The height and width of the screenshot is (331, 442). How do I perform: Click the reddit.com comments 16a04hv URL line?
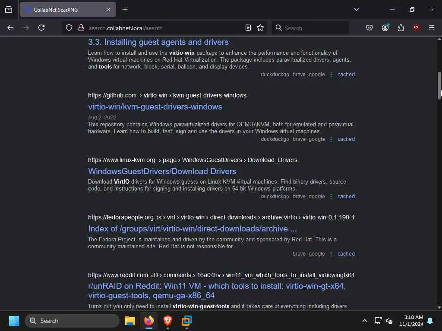(221, 275)
